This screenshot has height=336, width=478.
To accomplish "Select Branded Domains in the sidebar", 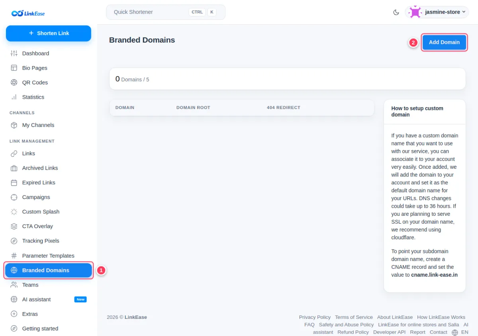I will click(49, 270).
